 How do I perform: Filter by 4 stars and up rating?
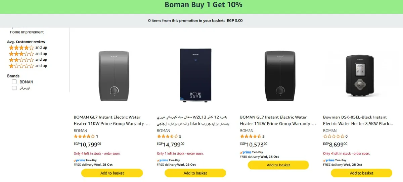[x=28, y=48]
